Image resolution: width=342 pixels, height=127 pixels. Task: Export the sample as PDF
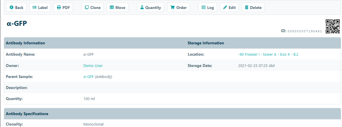click(x=63, y=8)
